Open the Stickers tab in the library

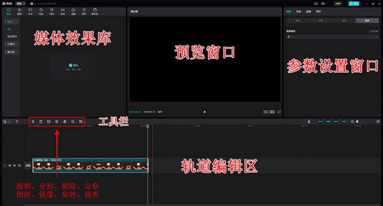point(41,11)
